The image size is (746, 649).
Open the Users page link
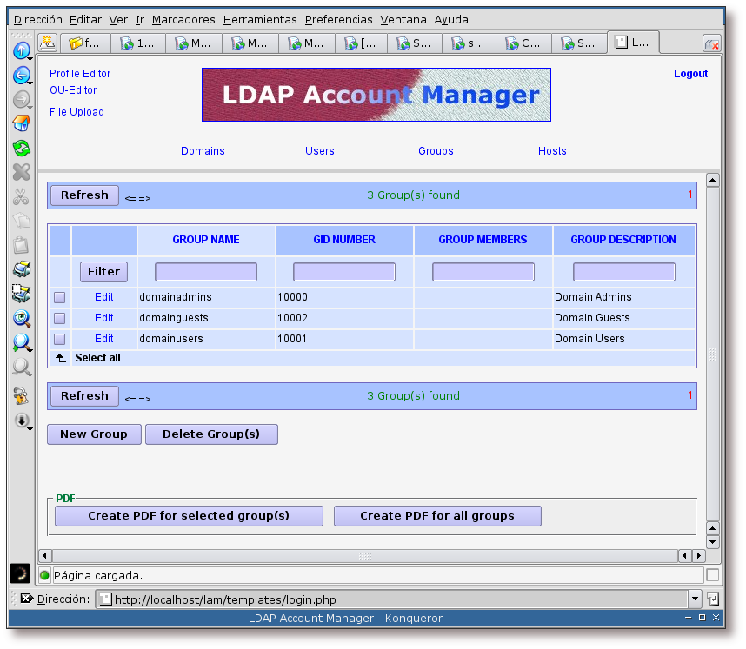pos(319,151)
